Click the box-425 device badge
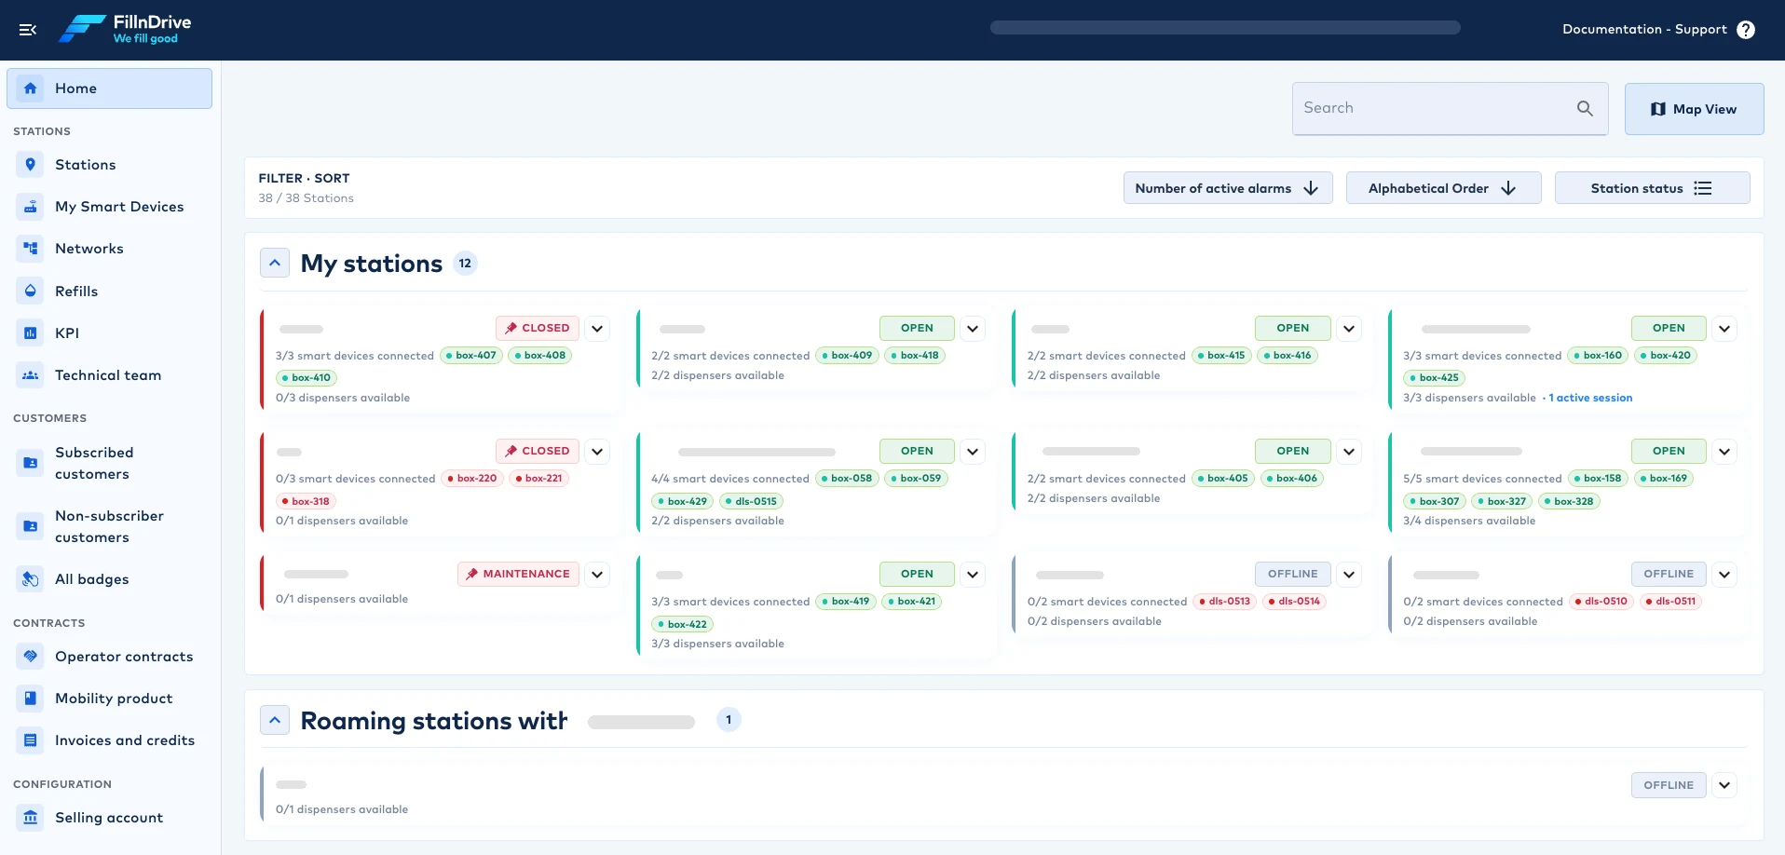The height and width of the screenshot is (855, 1785). point(1434,378)
